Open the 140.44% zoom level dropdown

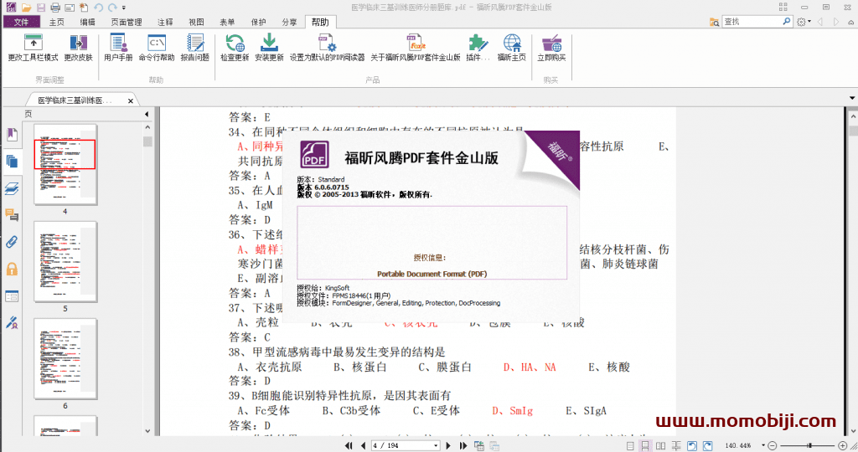coord(763,445)
